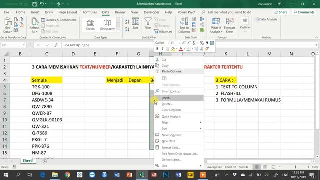Select Smart Lookup in context menu
320x180 pixels.
pyautogui.click(x=179, y=91)
